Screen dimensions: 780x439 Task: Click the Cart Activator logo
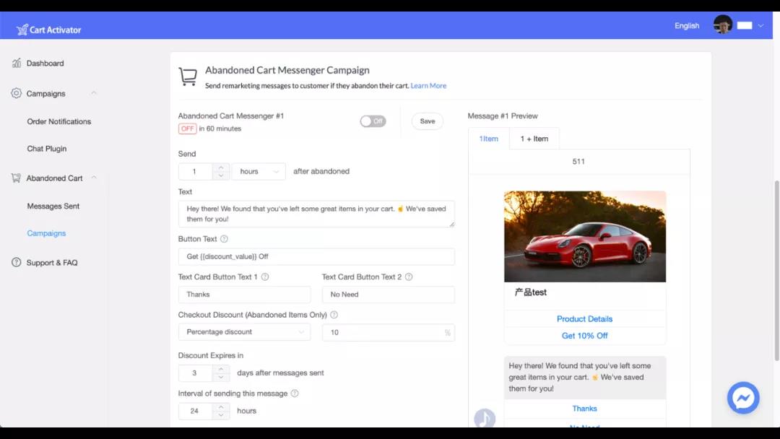click(x=49, y=30)
